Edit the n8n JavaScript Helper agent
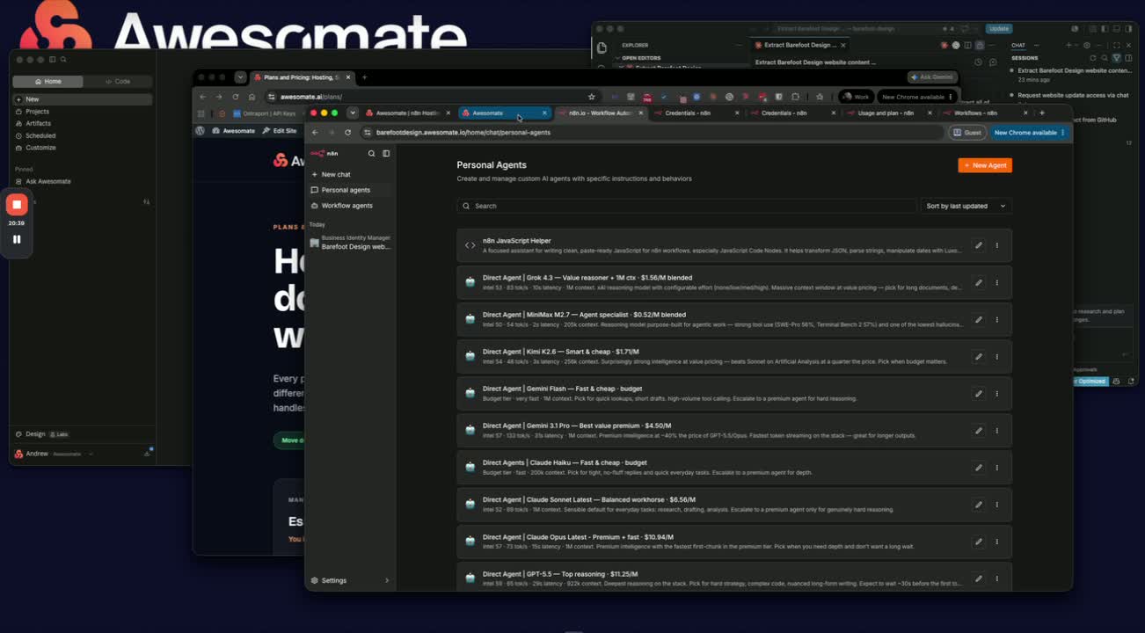This screenshot has height=633, width=1145. (x=979, y=245)
